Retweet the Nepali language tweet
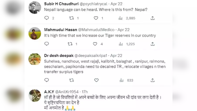 [72, 18]
